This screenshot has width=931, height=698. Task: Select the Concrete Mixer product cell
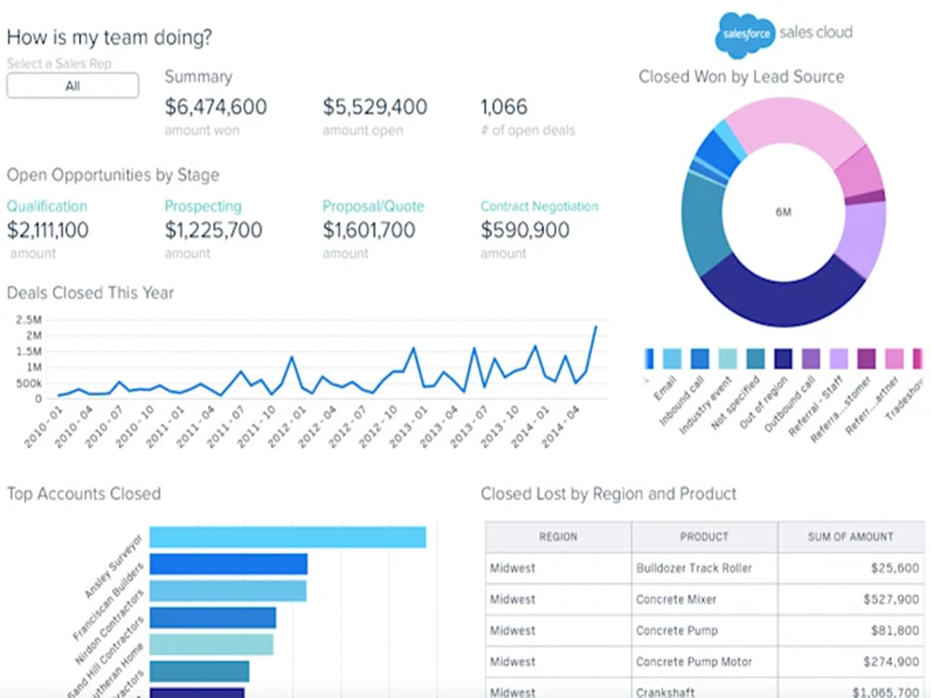704,599
